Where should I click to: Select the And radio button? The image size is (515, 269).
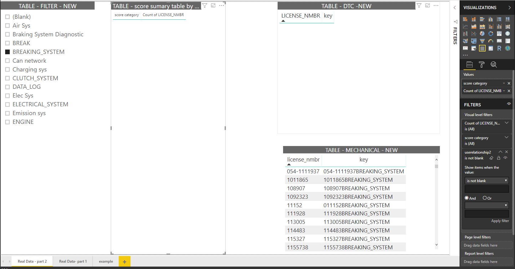[467, 198]
